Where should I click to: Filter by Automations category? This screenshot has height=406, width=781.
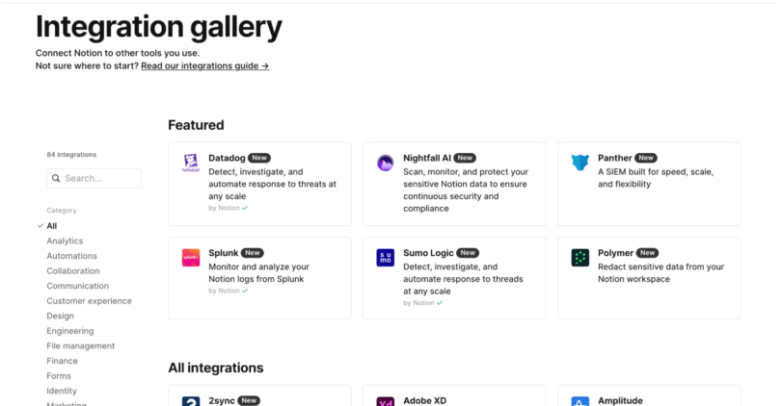tap(71, 256)
